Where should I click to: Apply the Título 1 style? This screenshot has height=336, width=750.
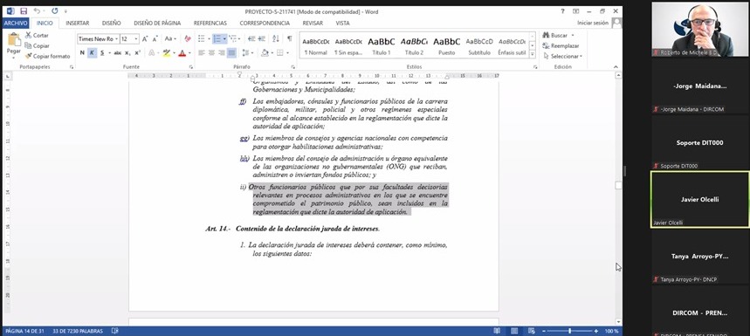point(382,46)
